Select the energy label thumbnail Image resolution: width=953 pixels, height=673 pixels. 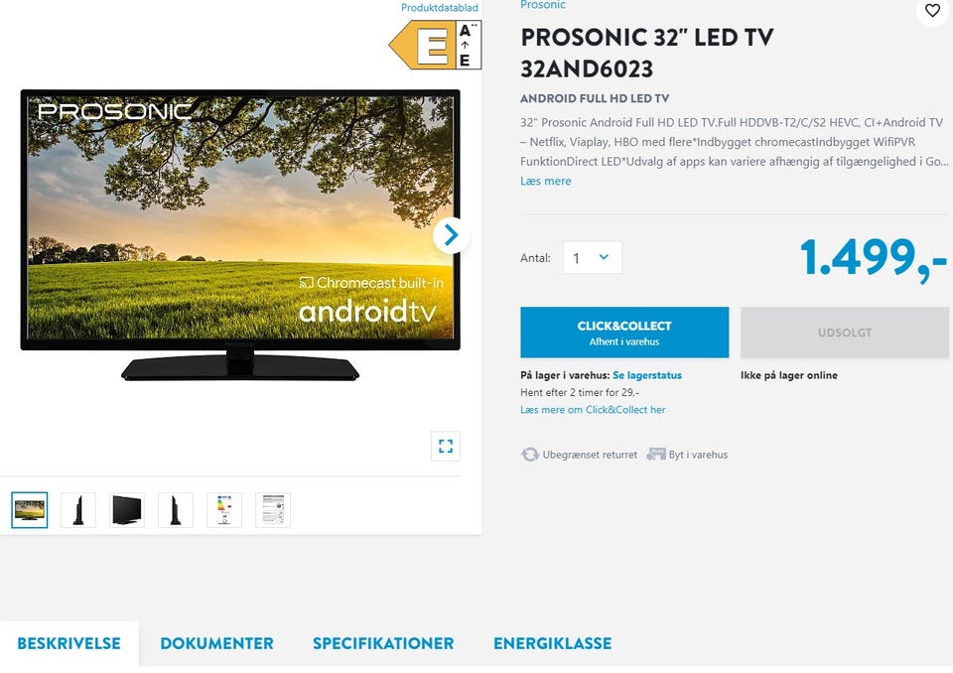pyautogui.click(x=224, y=510)
